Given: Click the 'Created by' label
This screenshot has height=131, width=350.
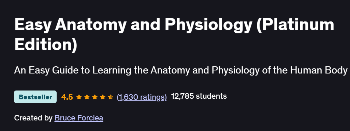Looking at the screenshot, I should tap(33, 118).
